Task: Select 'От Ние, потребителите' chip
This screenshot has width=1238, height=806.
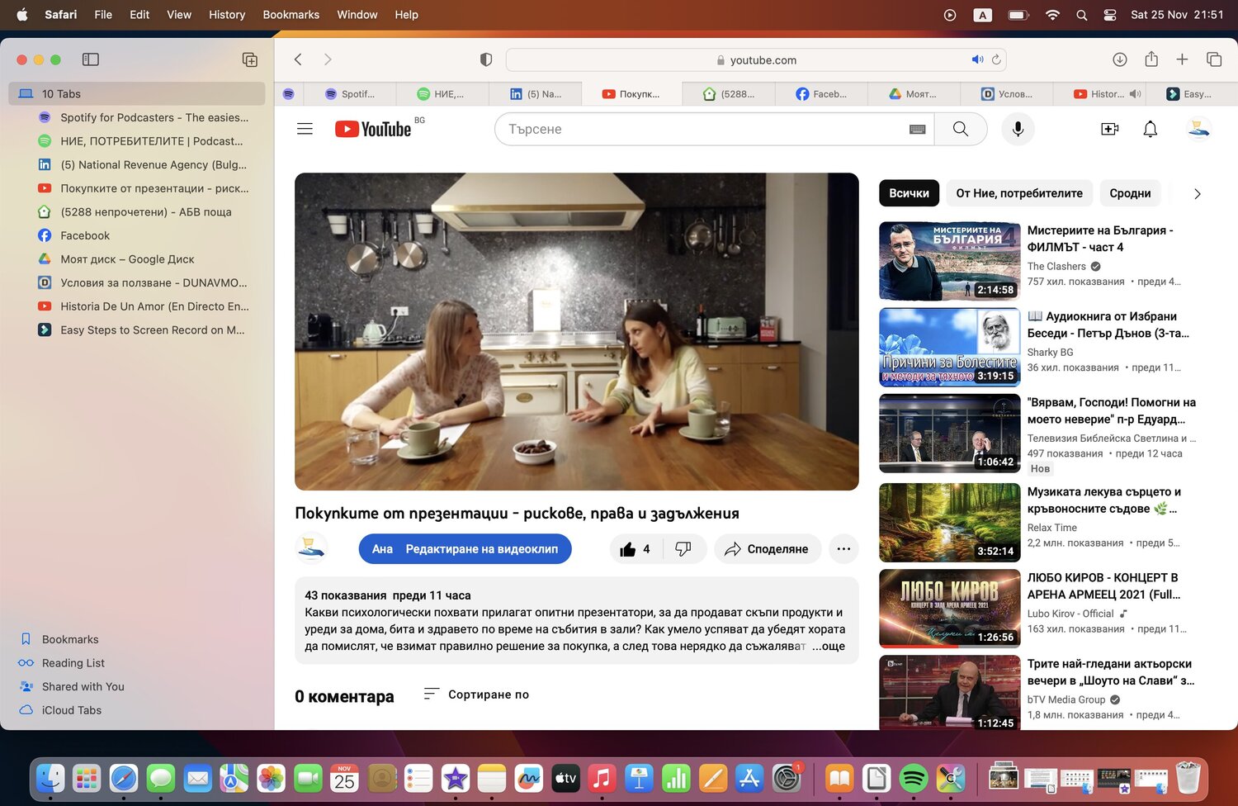Action: pyautogui.click(x=1019, y=193)
